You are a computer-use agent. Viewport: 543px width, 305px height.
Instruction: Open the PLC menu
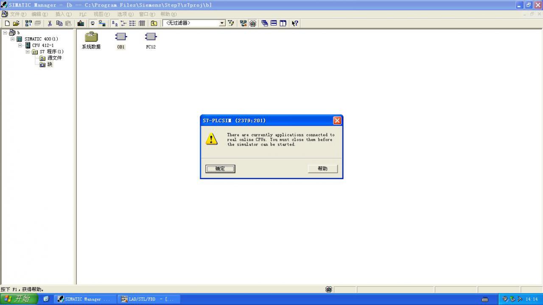coord(83,14)
